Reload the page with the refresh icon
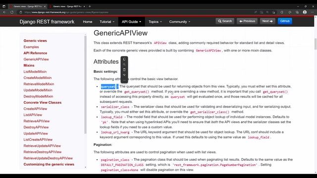317x178 pixels. pos(12,12)
